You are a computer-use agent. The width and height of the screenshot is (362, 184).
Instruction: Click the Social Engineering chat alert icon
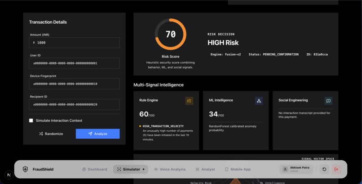pos(328,101)
